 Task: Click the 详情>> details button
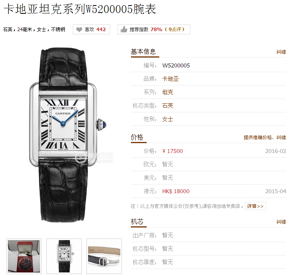(255, 206)
